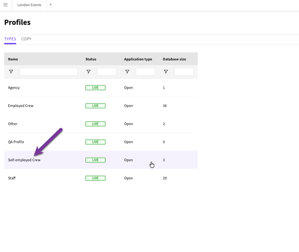Click the Staff profile type
Image resolution: width=299 pixels, height=252 pixels.
(12, 178)
